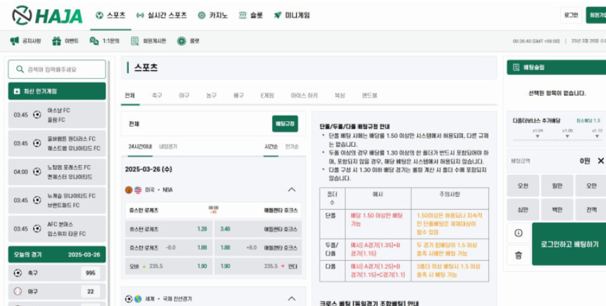Image resolution: width=606 pixels, height=306 pixels.
Task: Open the 룰렛 roulette icon
Action: (181, 41)
